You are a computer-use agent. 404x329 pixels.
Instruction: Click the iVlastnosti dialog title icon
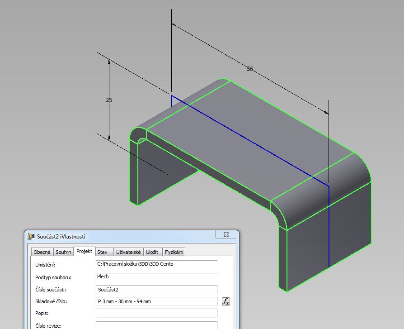click(31, 236)
